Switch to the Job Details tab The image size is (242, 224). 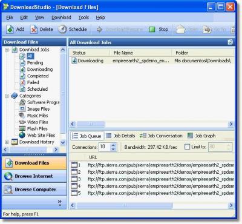(120, 136)
